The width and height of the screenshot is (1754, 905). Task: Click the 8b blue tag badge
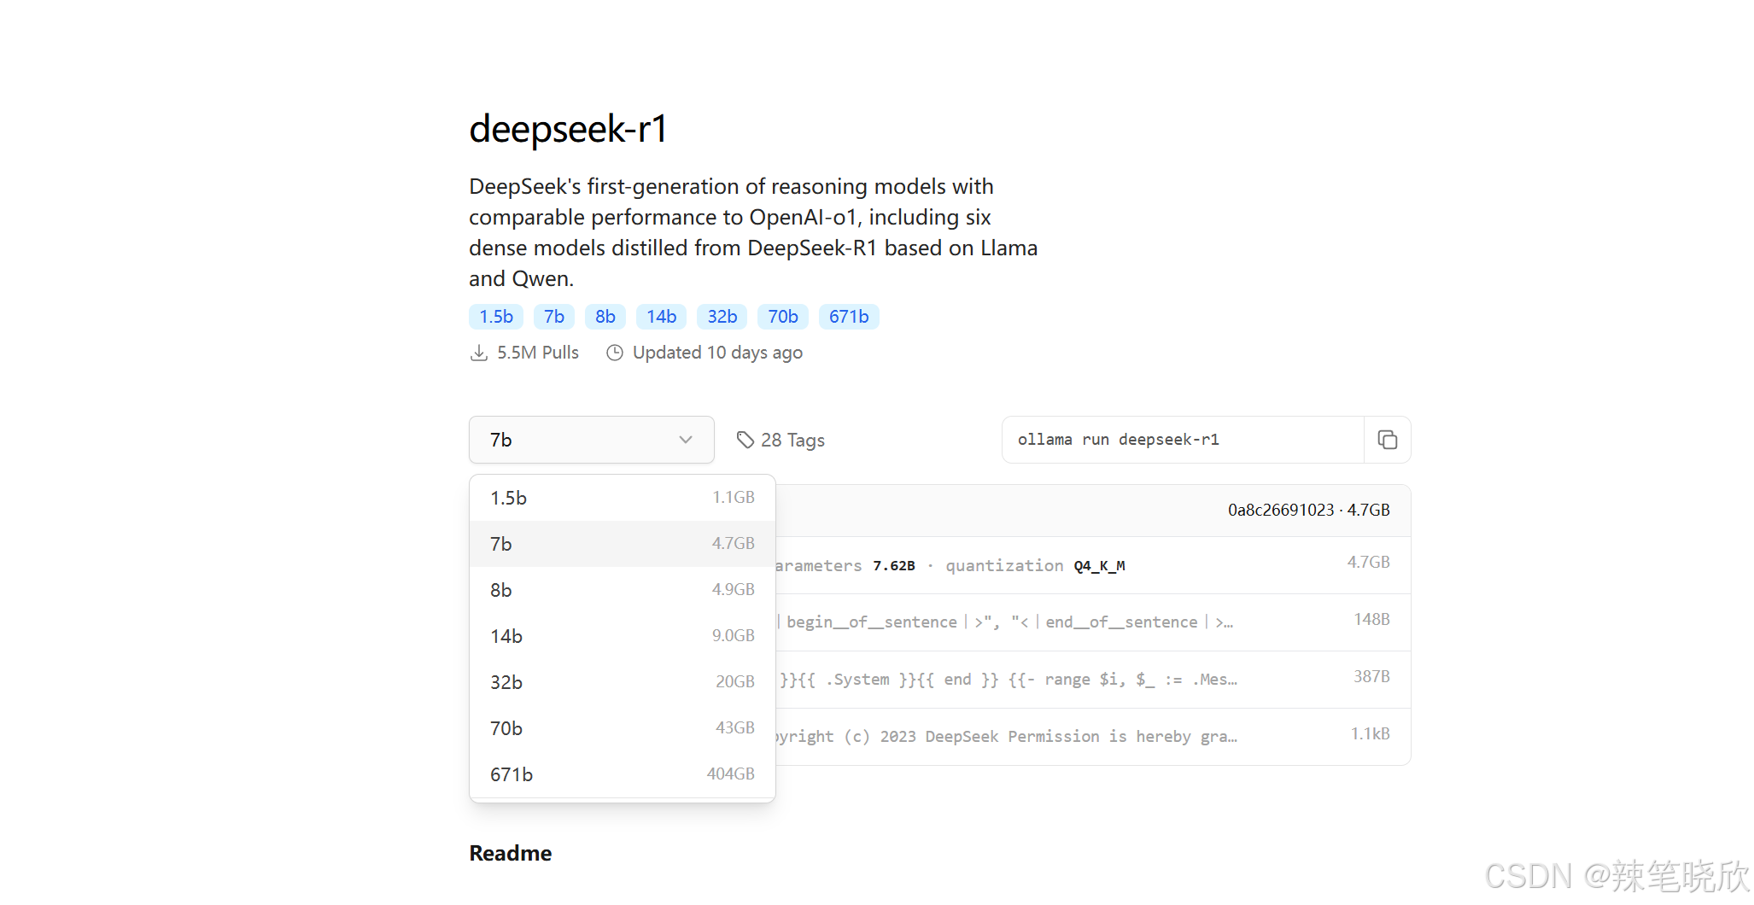click(x=605, y=317)
